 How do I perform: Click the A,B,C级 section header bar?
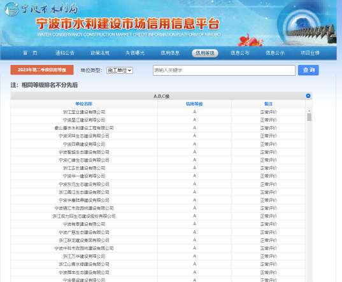coord(161,96)
